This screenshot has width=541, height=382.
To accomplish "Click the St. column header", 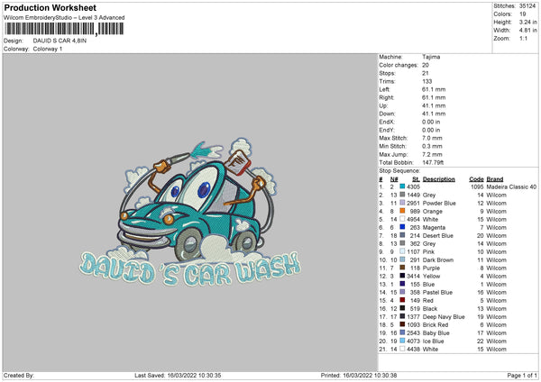I will (416, 179).
